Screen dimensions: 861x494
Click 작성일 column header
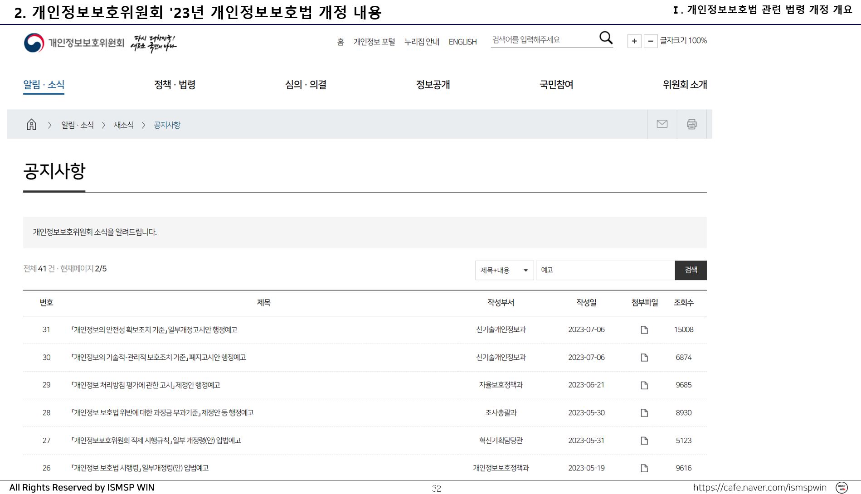586,303
